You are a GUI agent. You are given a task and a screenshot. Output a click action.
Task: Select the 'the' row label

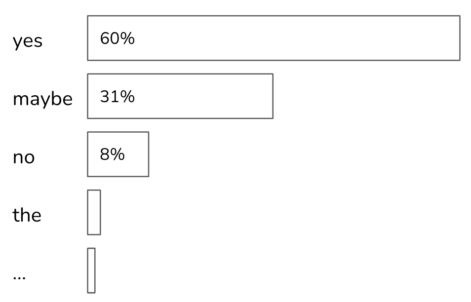coord(27,215)
